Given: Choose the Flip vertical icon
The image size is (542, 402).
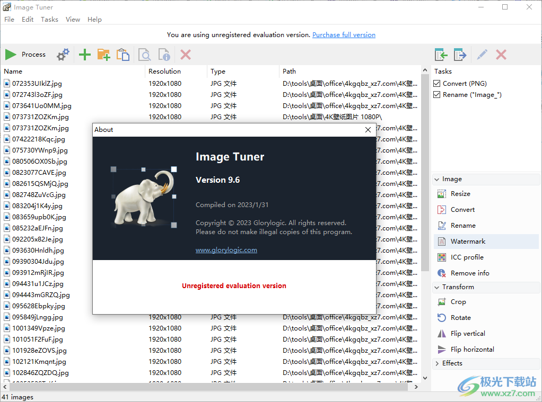Looking at the screenshot, I should pyautogui.click(x=442, y=334).
